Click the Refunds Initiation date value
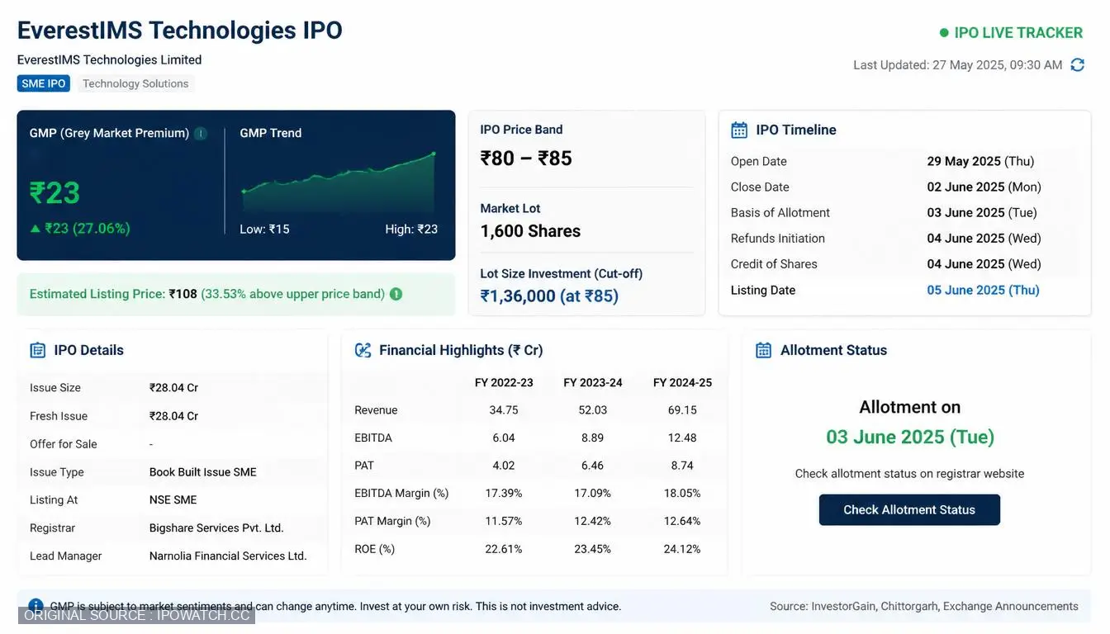The height and width of the screenshot is (634, 1110). pos(984,238)
